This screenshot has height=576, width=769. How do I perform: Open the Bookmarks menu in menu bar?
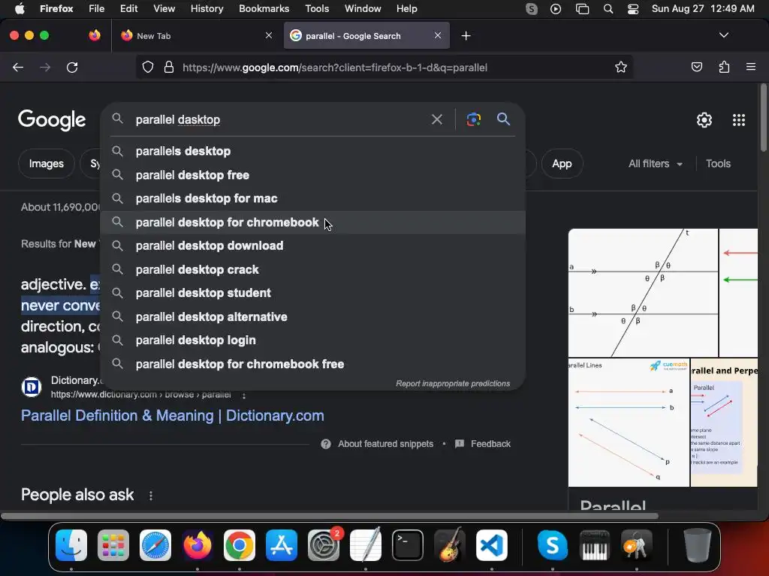(264, 9)
